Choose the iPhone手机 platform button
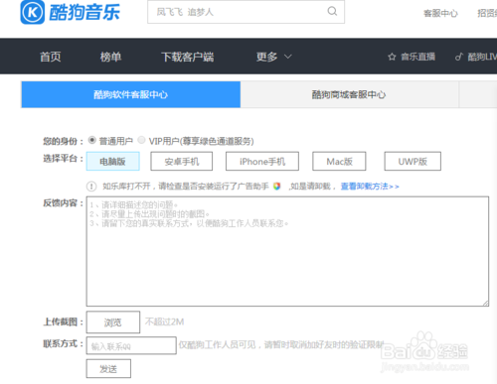Viewport: 497px width, 384px height. 262,162
